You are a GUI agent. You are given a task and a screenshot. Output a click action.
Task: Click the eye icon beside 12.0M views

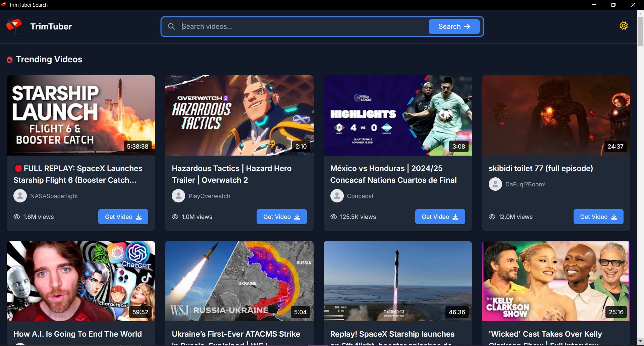pos(492,217)
